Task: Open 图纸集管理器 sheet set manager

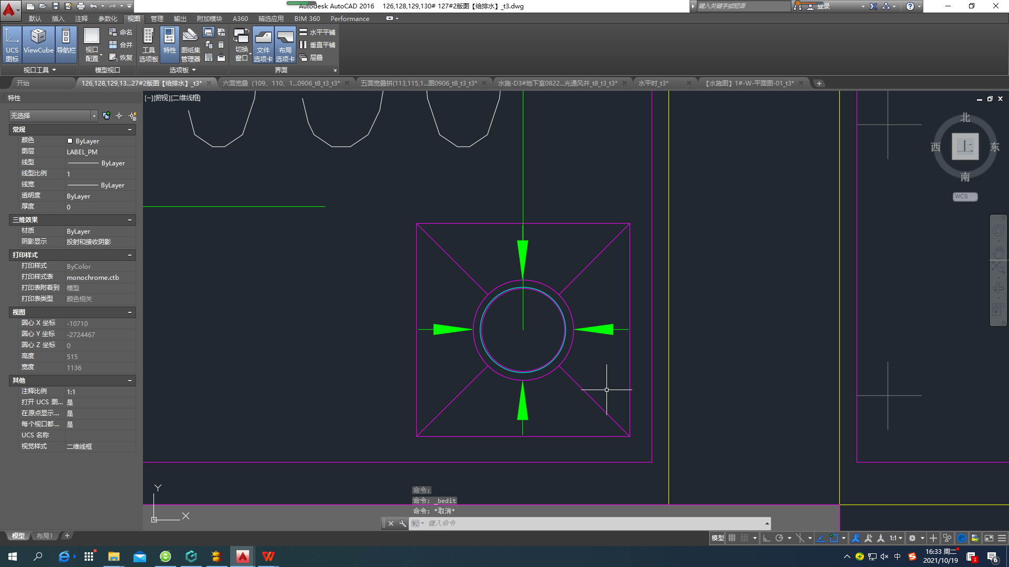Action: tap(190, 45)
